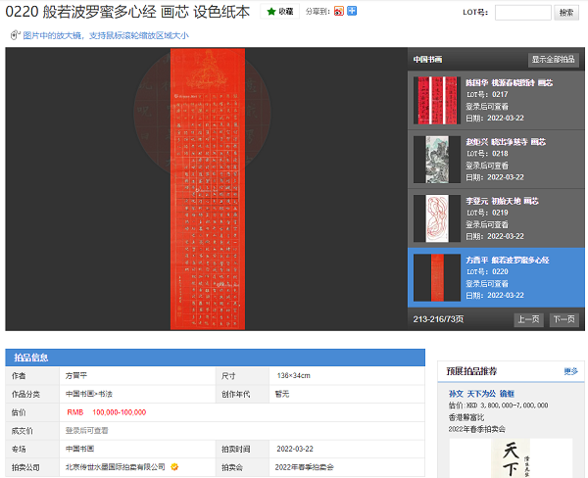Click 显示全部拍品 button

[553, 60]
